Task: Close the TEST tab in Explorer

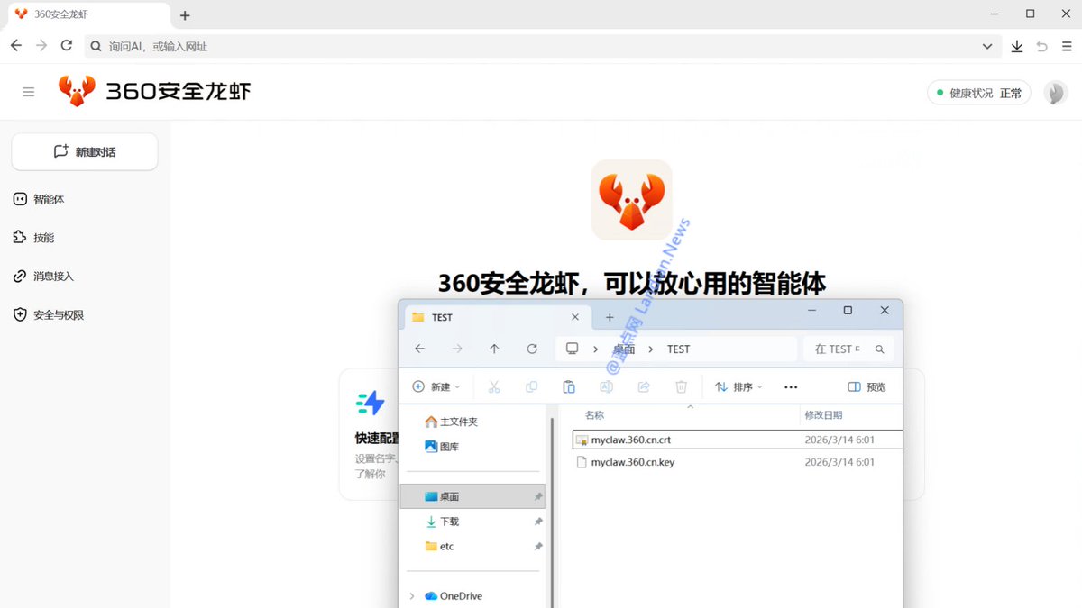Action: 576,317
